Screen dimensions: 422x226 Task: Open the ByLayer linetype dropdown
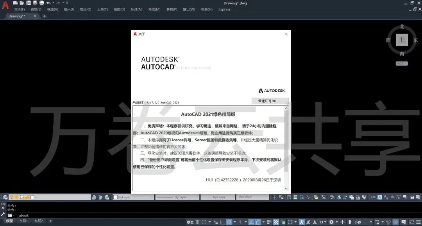tap(177, 197)
